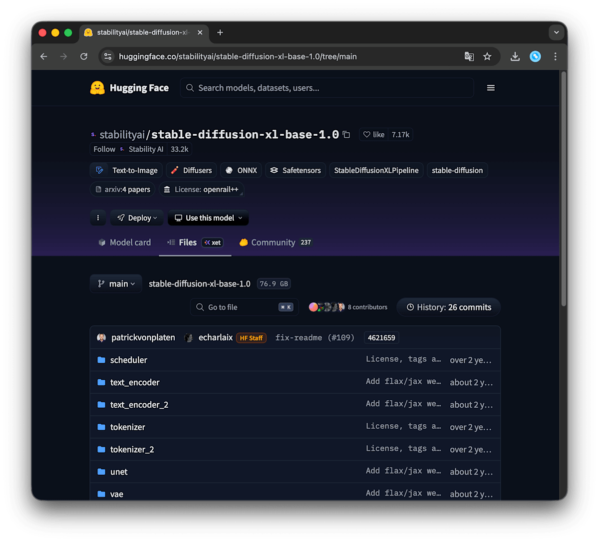
Task: Click the browser address bar URL
Action: click(238, 56)
